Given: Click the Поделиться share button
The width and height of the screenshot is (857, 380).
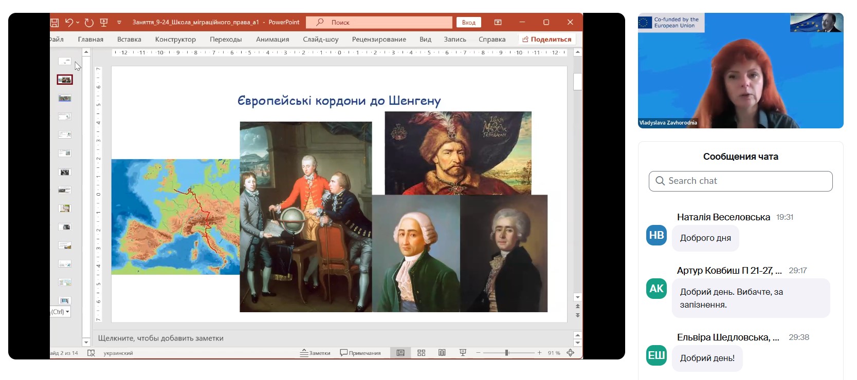Looking at the screenshot, I should 546,39.
